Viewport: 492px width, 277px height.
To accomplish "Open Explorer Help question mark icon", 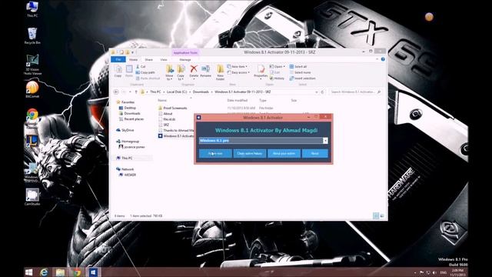I will coord(383,59).
